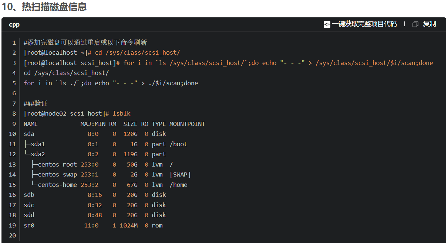Click the command cd /sys/class/scsi_host/ on line 2
The image size is (448, 243).
[137, 53]
